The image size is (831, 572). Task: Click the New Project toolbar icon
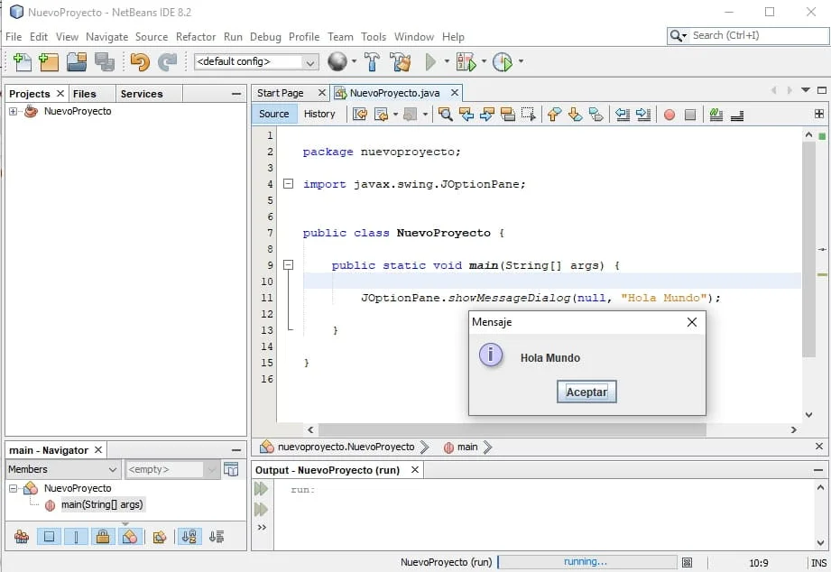(49, 62)
